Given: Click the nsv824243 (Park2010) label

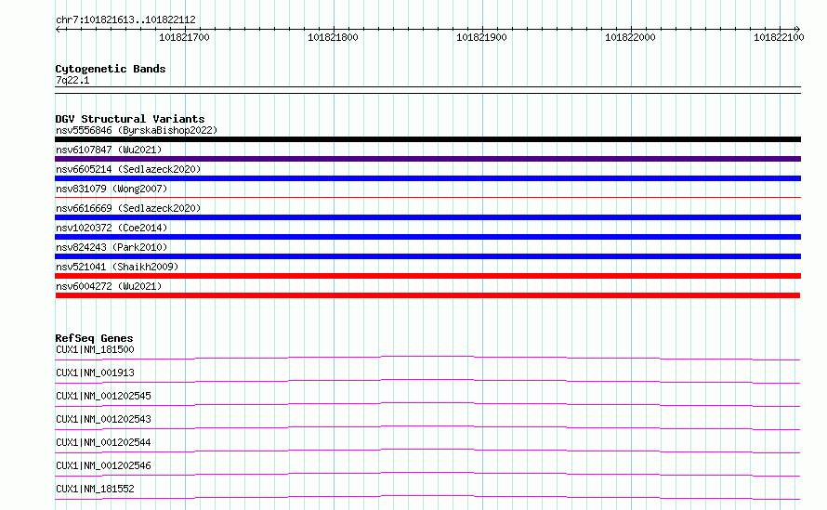Looking at the screenshot, I should (x=112, y=247).
